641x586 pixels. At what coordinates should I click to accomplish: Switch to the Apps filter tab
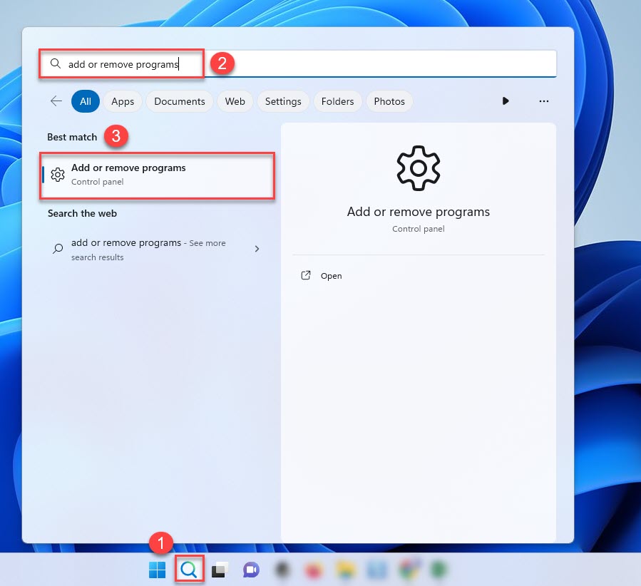point(122,101)
